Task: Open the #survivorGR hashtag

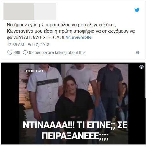Action: click(78, 38)
